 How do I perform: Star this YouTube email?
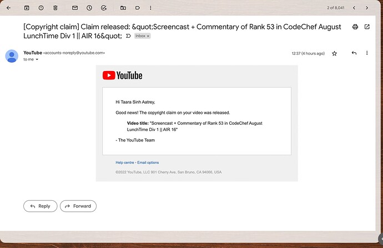coord(334,53)
